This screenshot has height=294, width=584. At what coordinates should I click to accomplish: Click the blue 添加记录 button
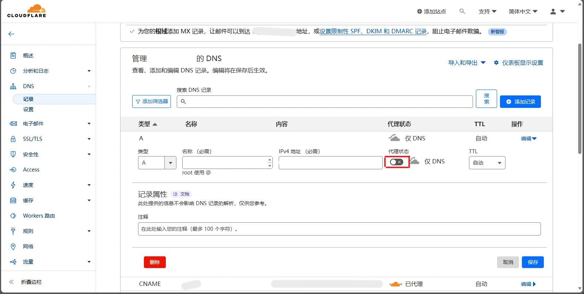[520, 102]
